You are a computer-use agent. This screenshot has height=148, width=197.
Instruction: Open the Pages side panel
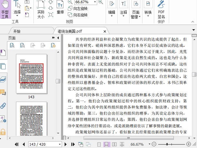[x=3, y=66]
